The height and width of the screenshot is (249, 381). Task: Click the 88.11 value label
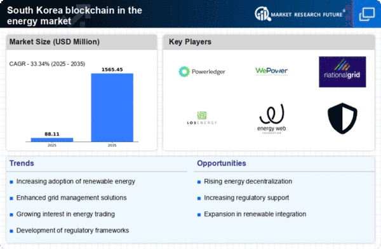pos(52,134)
